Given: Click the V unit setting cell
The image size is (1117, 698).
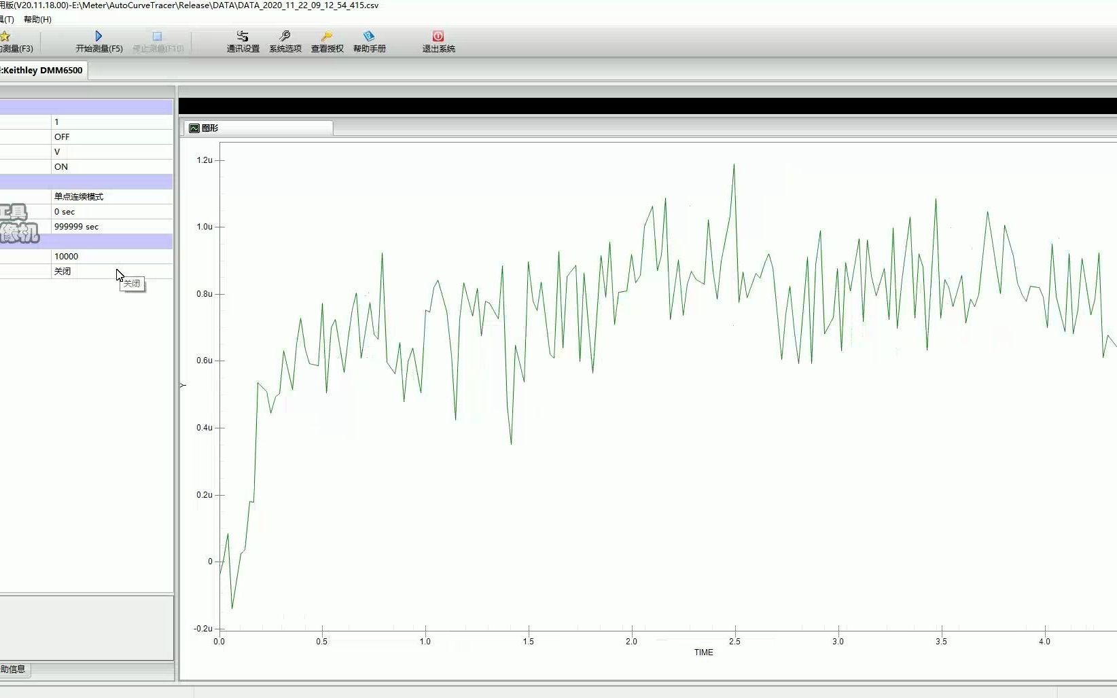Looking at the screenshot, I should tap(112, 152).
